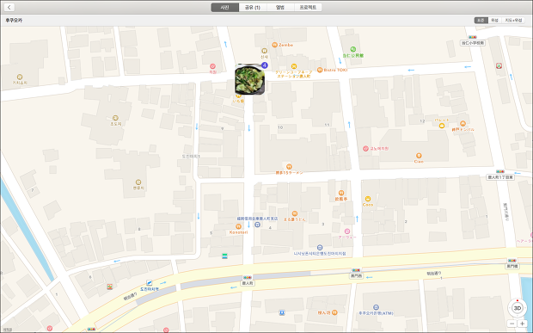533x333 pixels.
Task: Select the 欧風亭 restaurant pin
Action: pos(341,193)
